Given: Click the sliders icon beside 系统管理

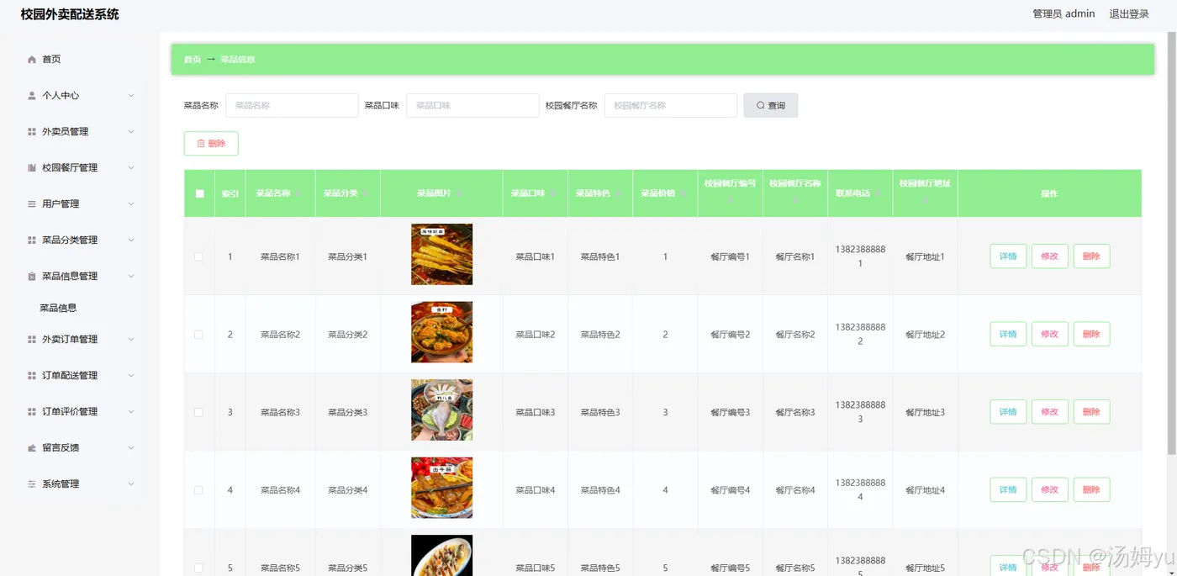Looking at the screenshot, I should (x=32, y=484).
